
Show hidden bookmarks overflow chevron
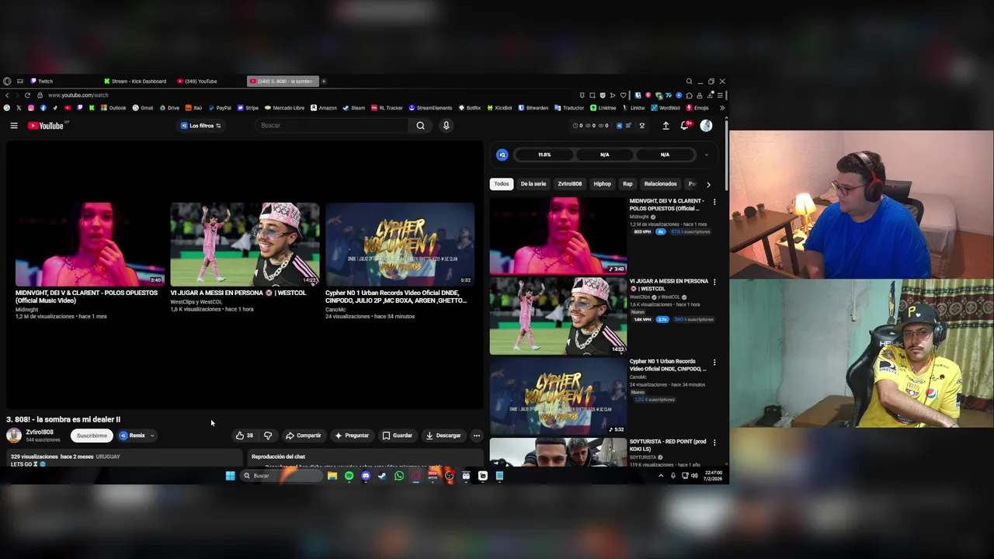point(721,108)
